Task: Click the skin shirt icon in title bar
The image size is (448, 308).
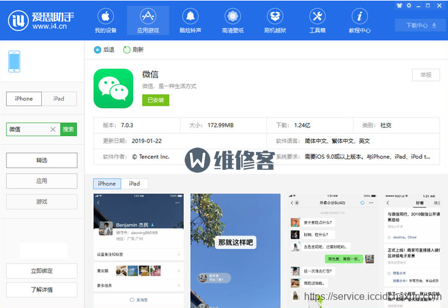Action: coord(399,6)
